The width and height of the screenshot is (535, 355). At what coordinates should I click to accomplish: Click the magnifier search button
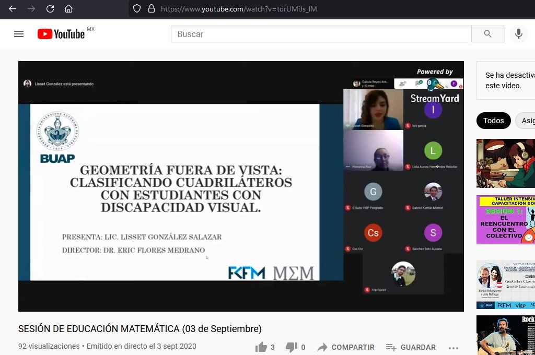point(488,34)
